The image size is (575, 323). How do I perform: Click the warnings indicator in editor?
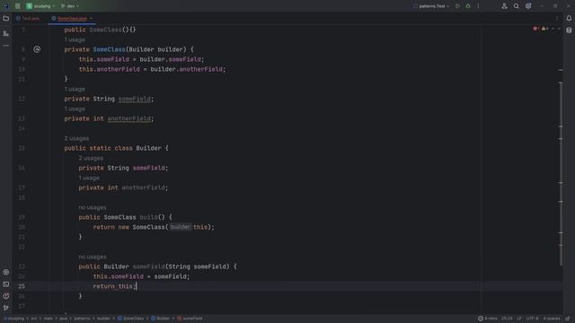click(x=545, y=29)
